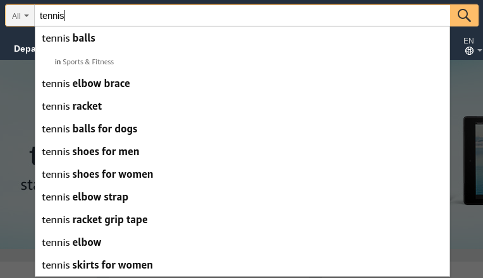Open the language globe icon

[469, 50]
